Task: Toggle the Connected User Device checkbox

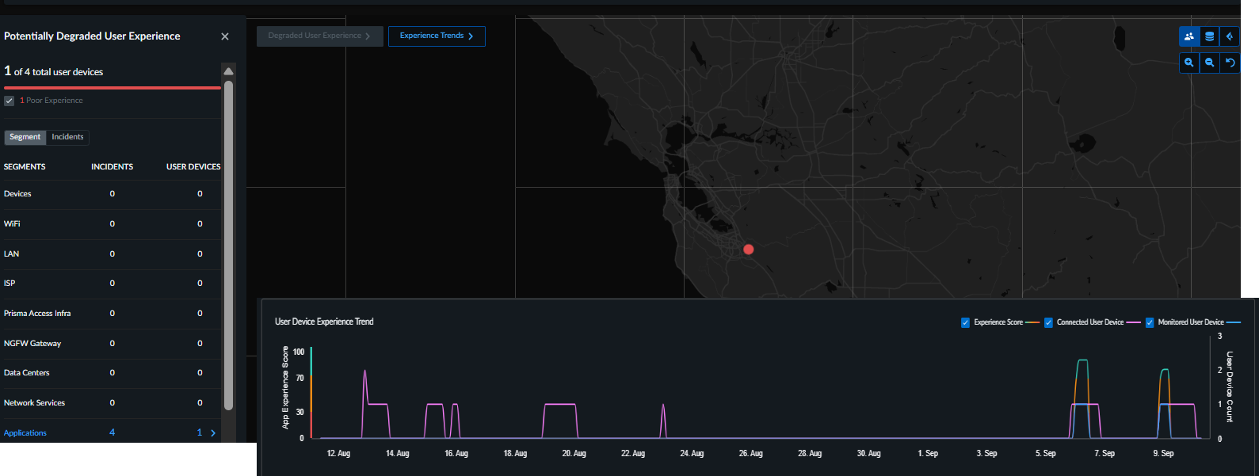Action: (x=1048, y=322)
